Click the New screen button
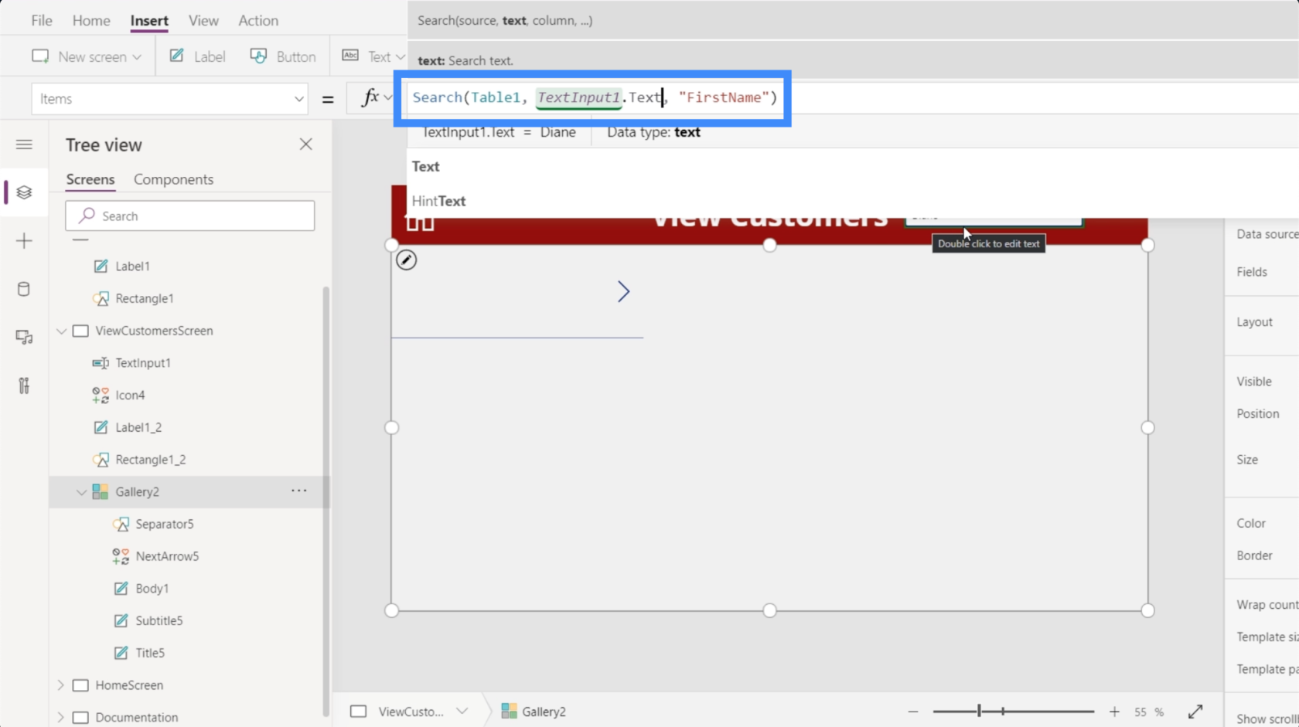The image size is (1299, 727). click(x=87, y=56)
